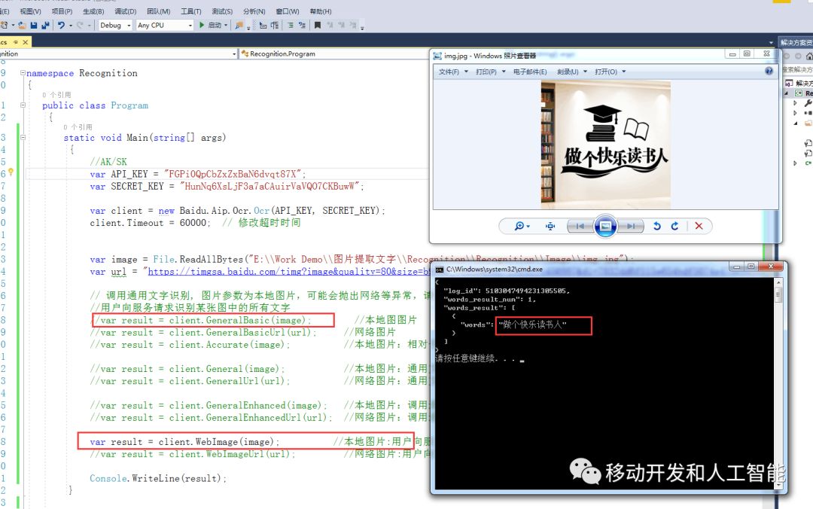Collapse the Re project node in Solution Explorer
The width and height of the screenshot is (813, 509).
(787, 93)
